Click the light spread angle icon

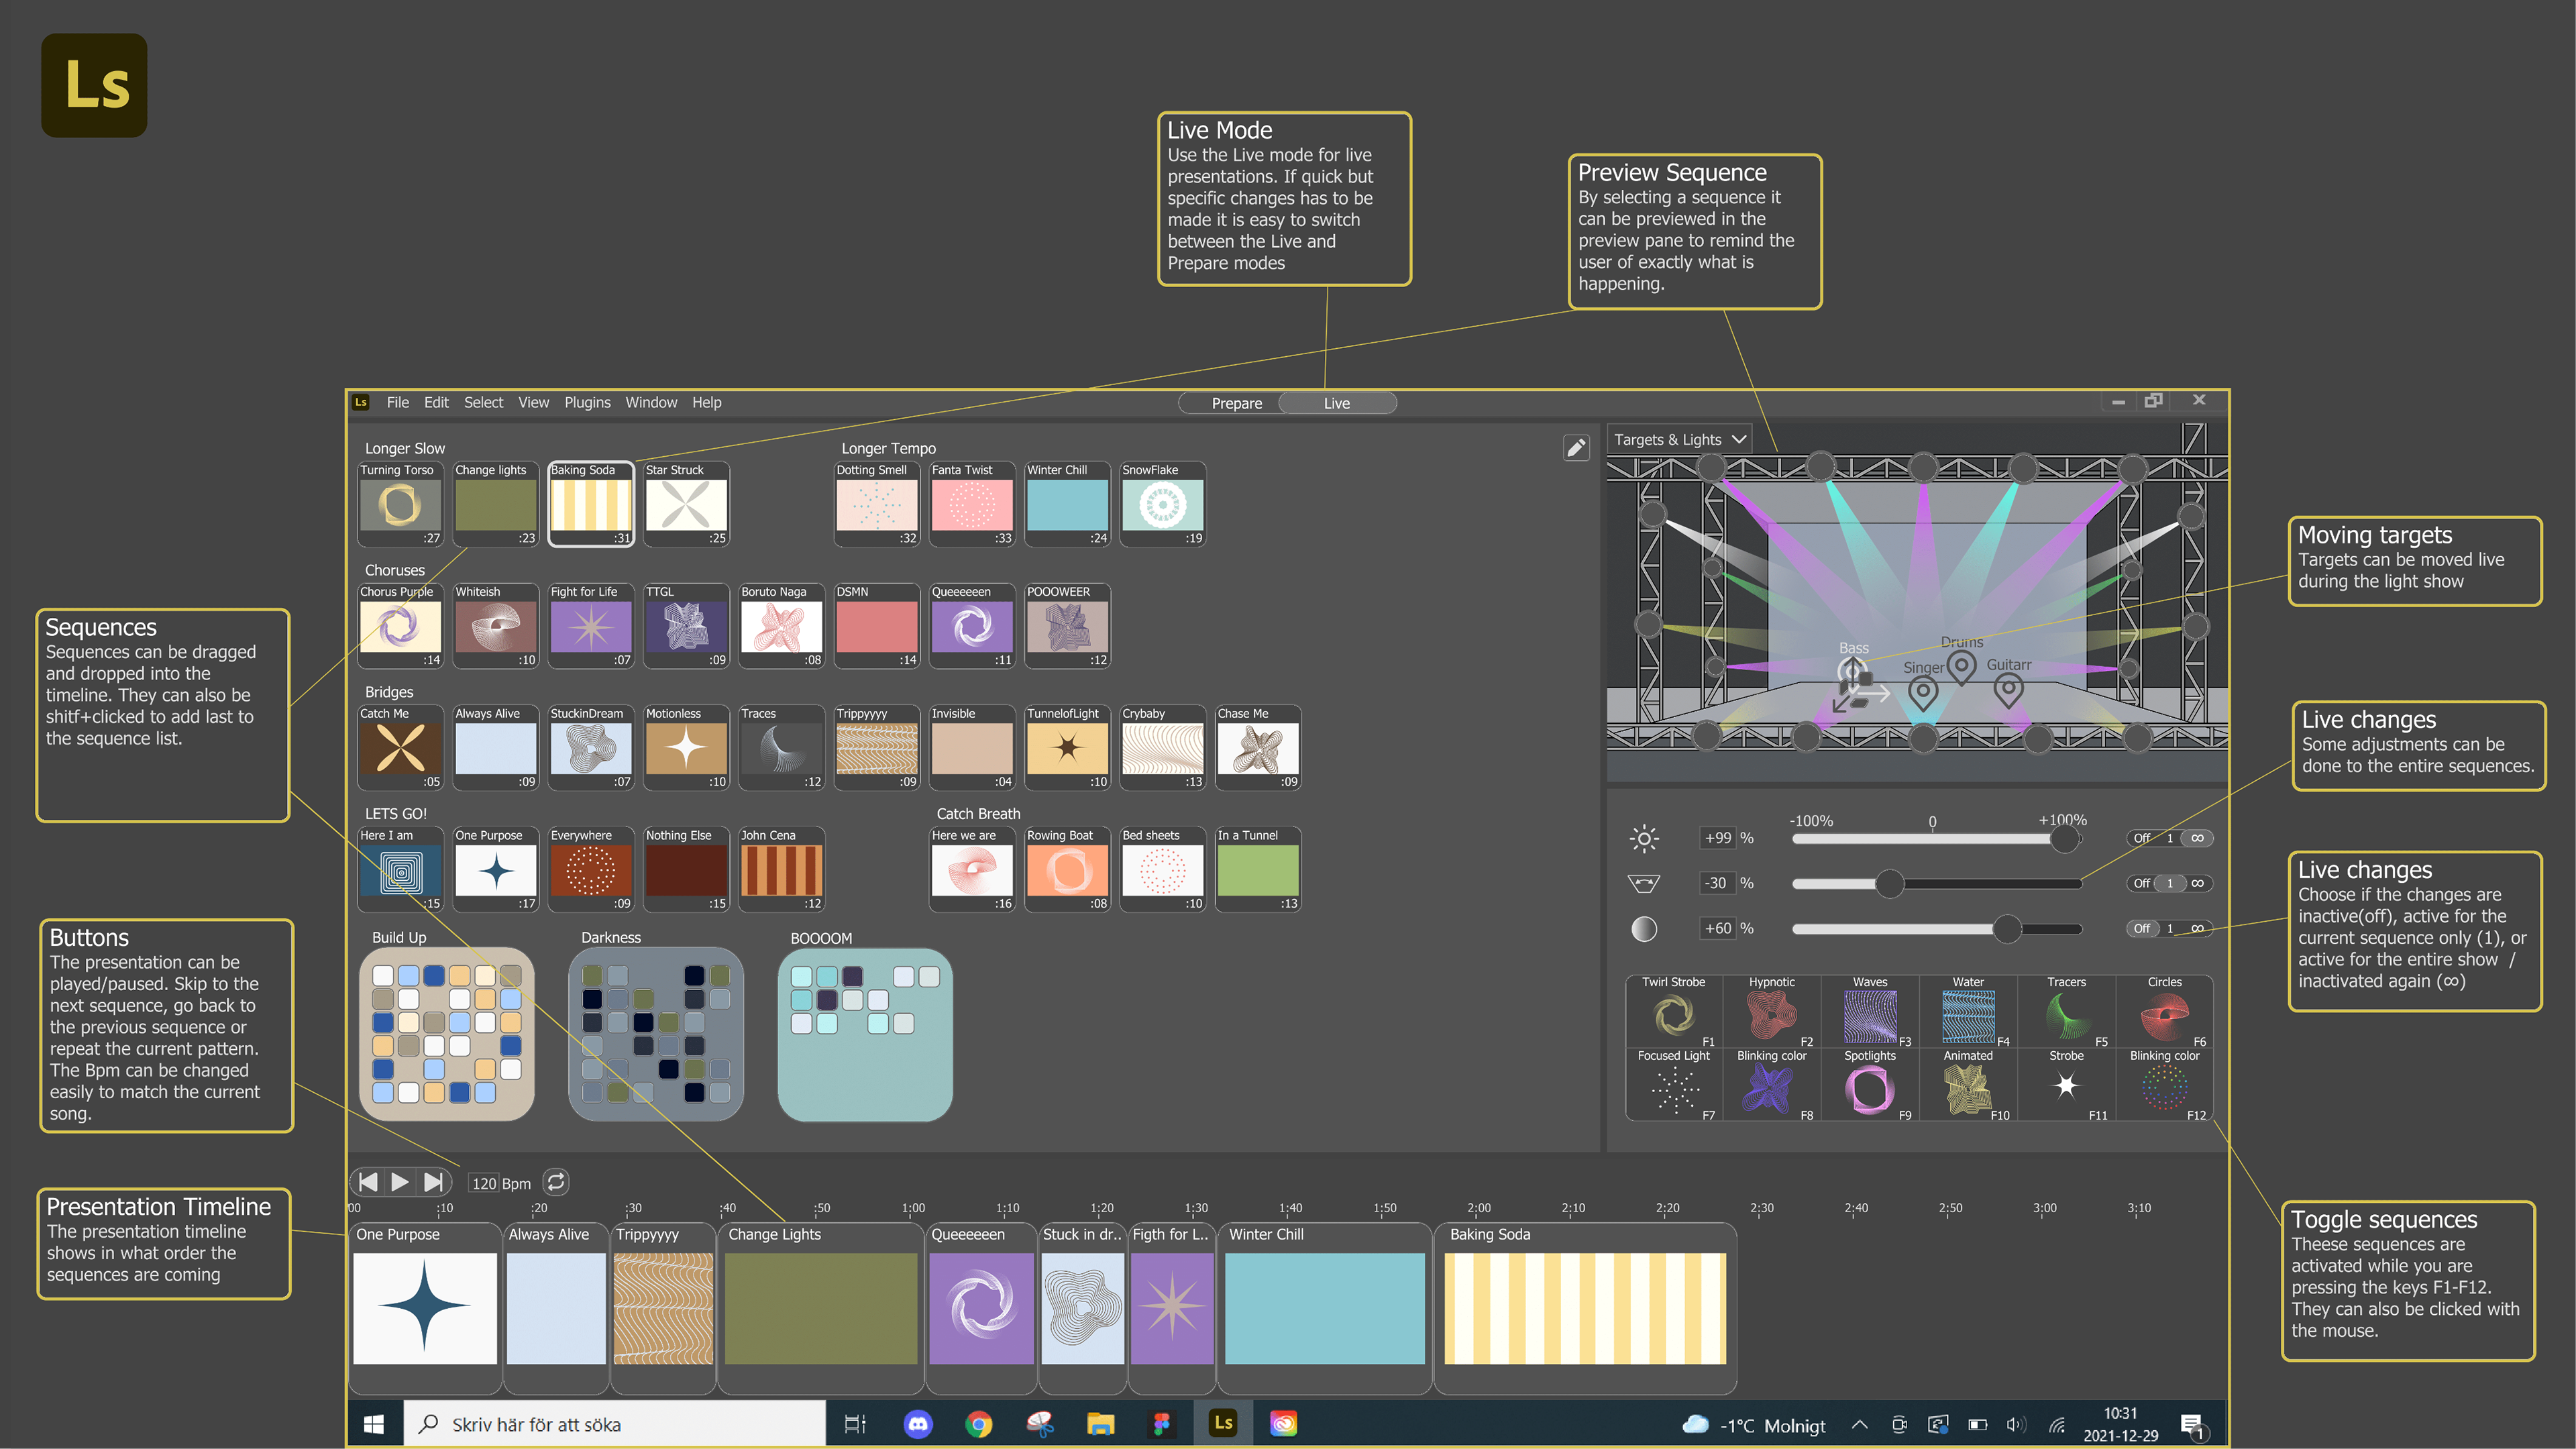pyautogui.click(x=1644, y=883)
